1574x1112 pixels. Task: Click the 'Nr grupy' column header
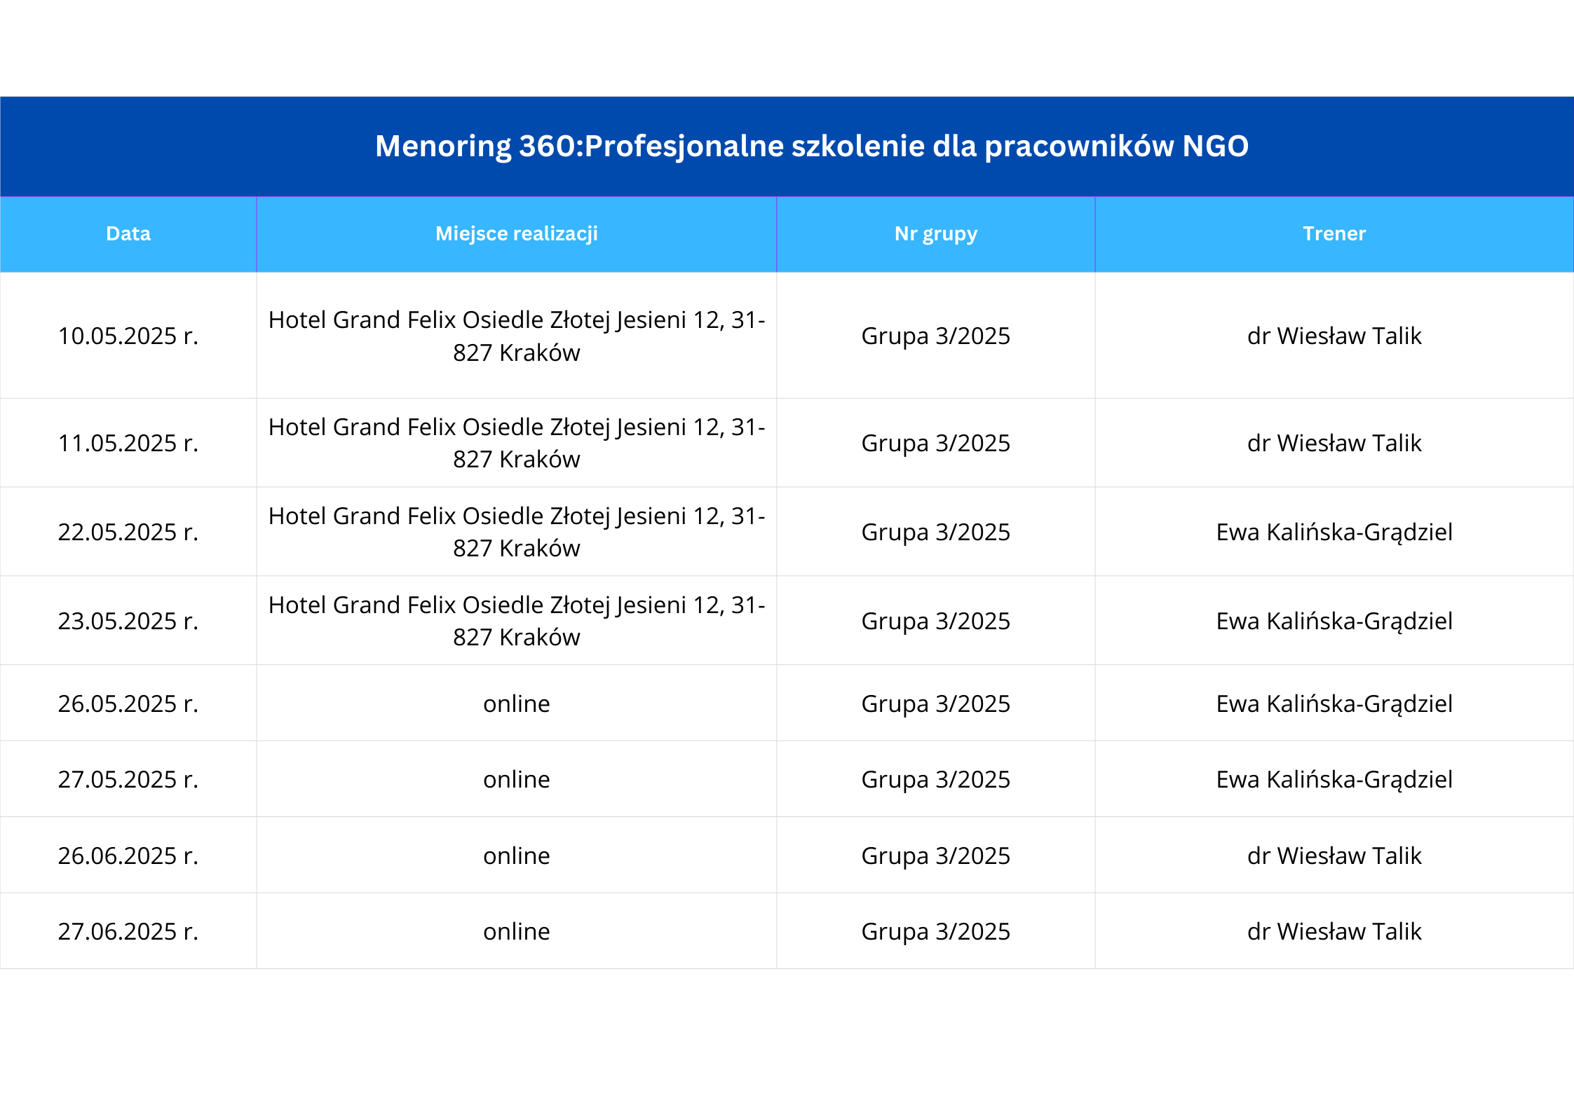(935, 233)
